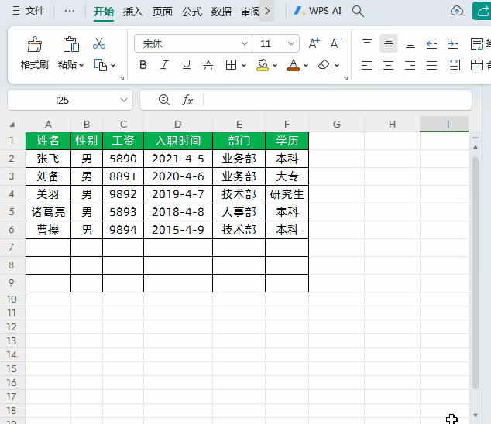
Task: Align text left
Action: [x=366, y=65]
